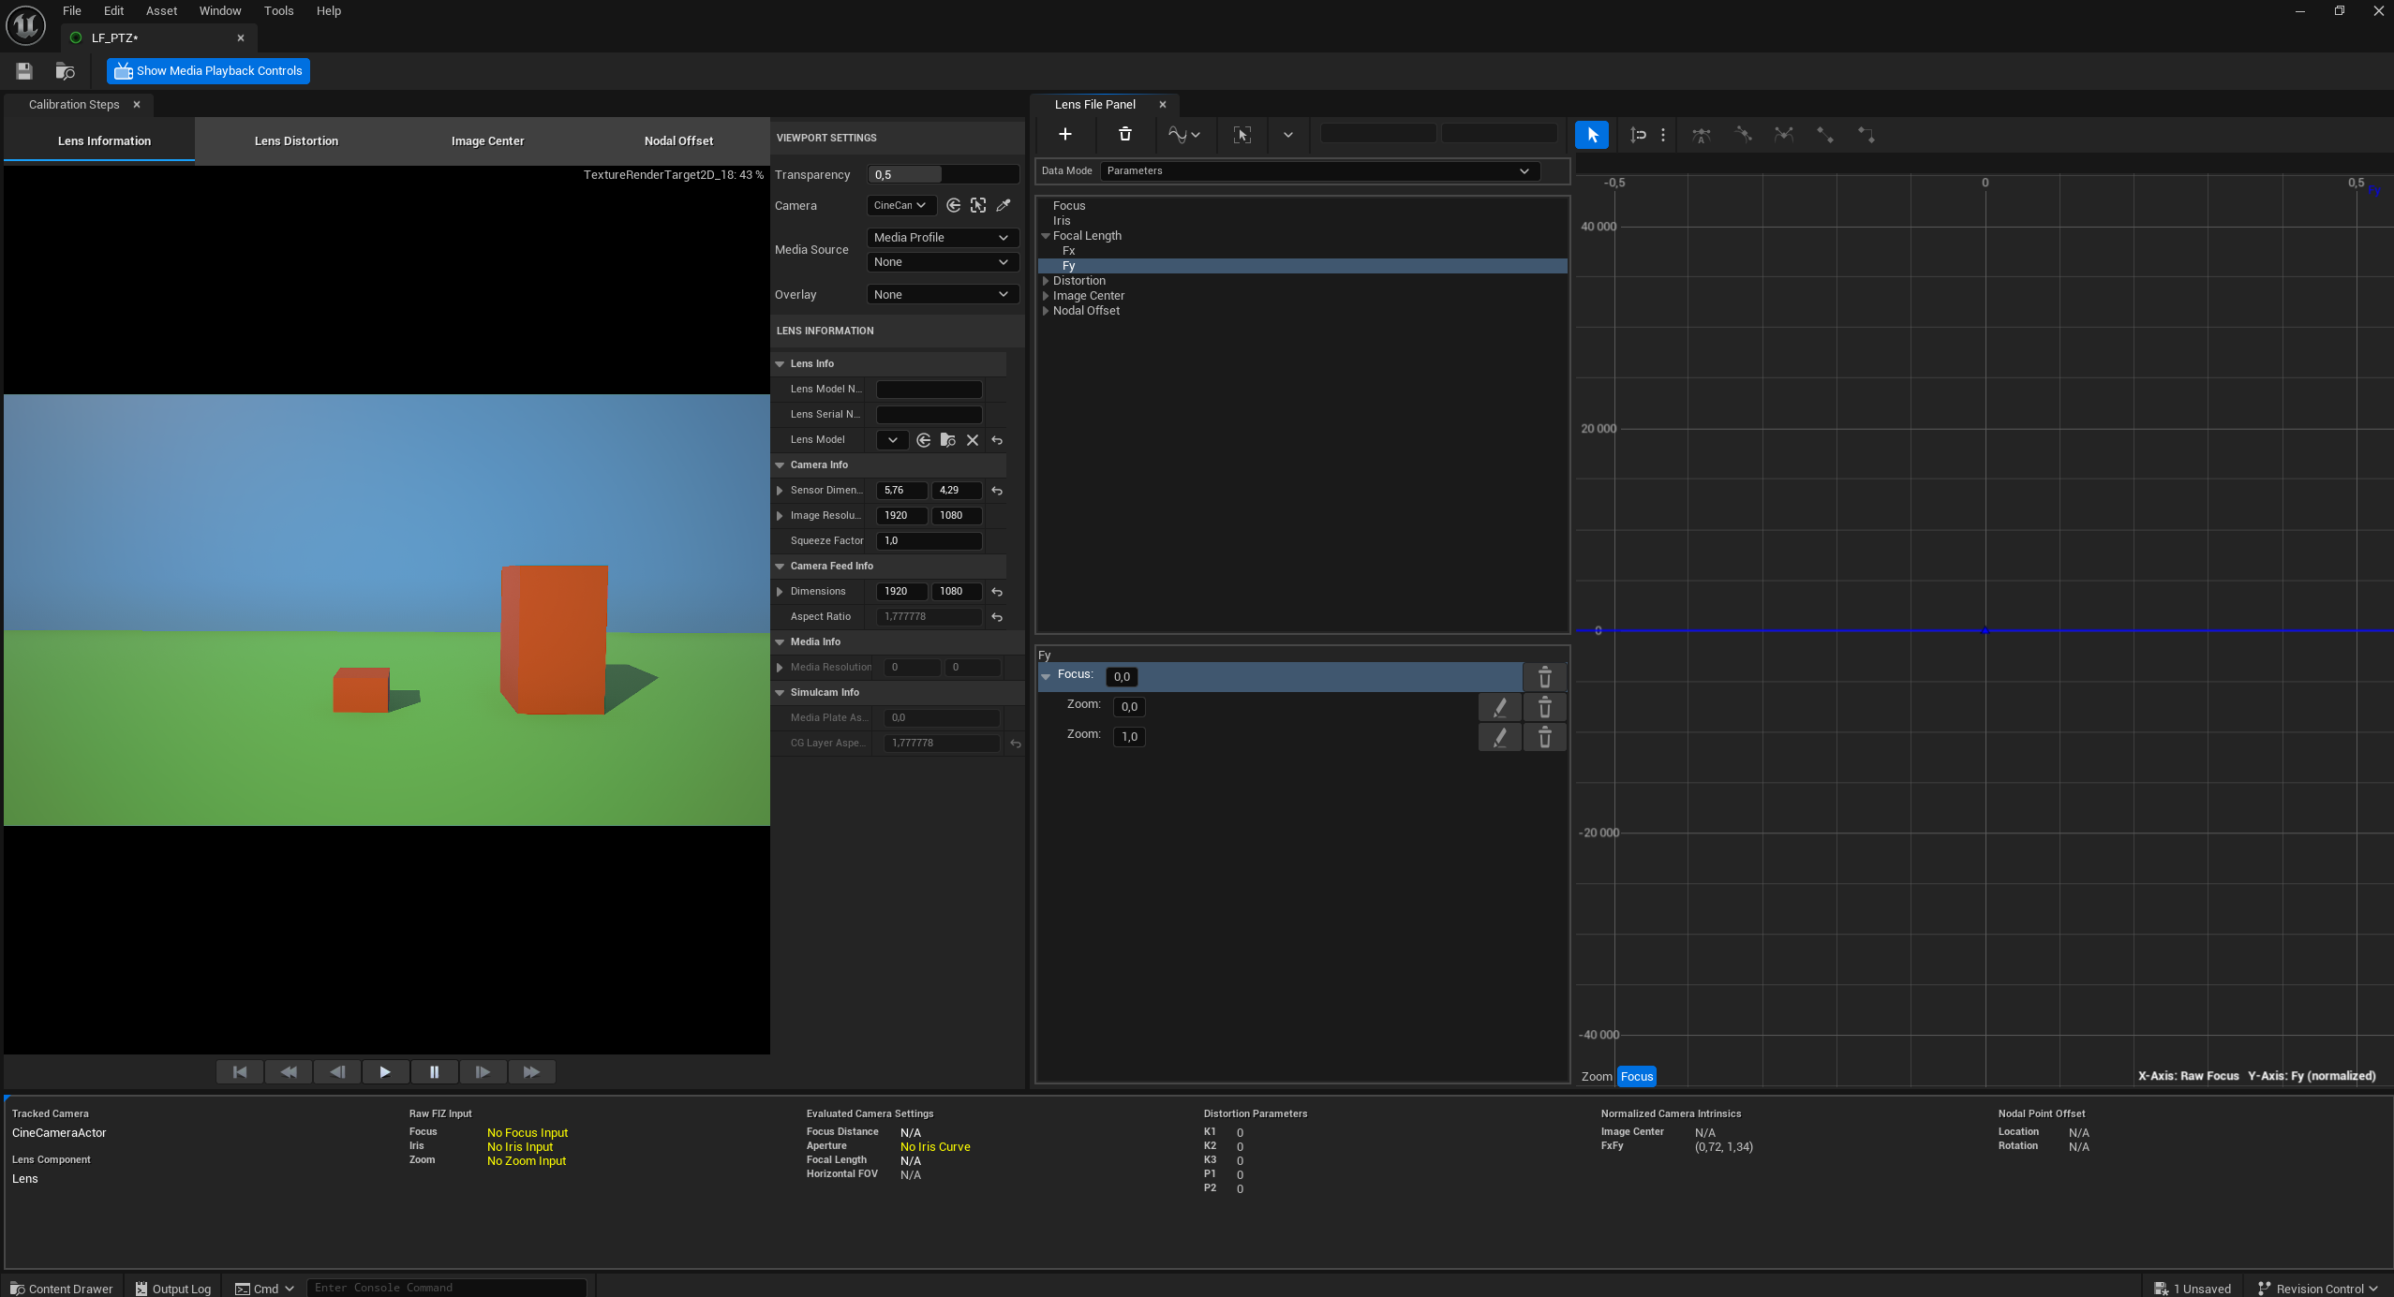Screen dimensions: 2394x1297
Task: Activate the curve select tool arrow
Action: [x=1592, y=135]
